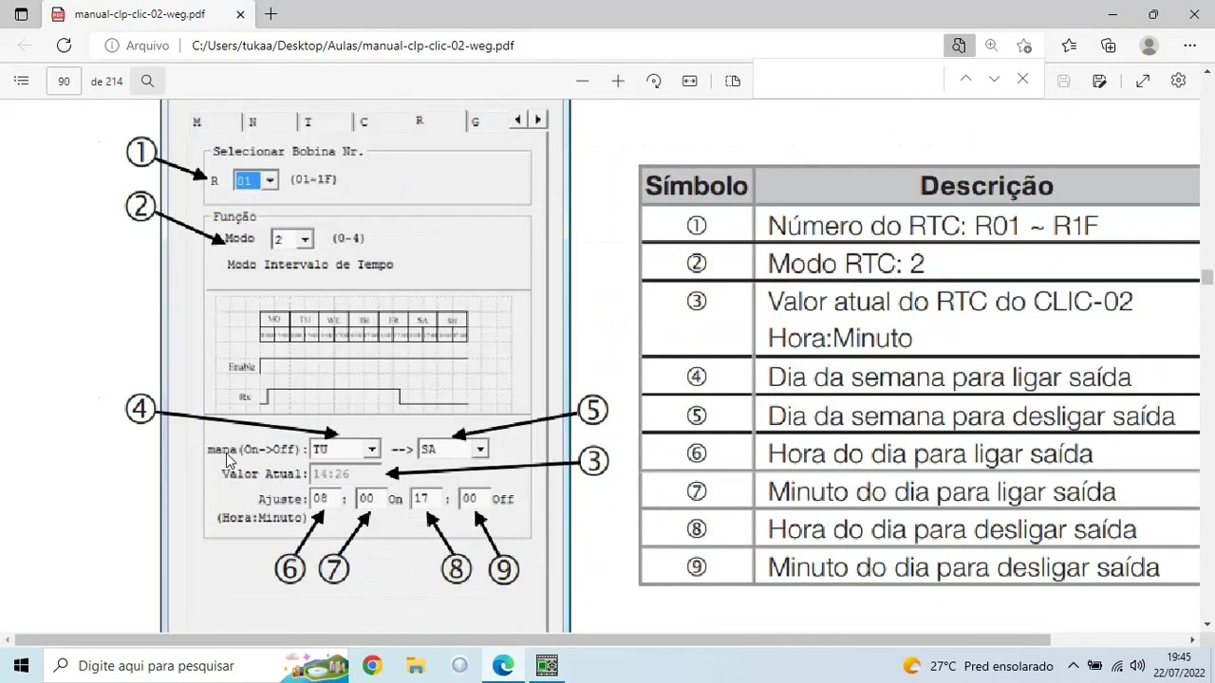The image size is (1215, 683).
Task: Open browser zoom magnifier in address bar
Action: (991, 46)
